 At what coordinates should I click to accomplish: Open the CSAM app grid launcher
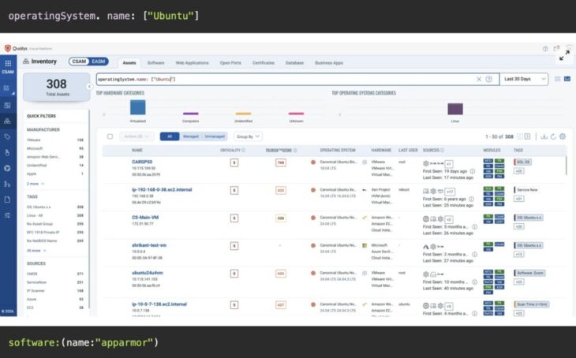pyautogui.click(x=8, y=63)
